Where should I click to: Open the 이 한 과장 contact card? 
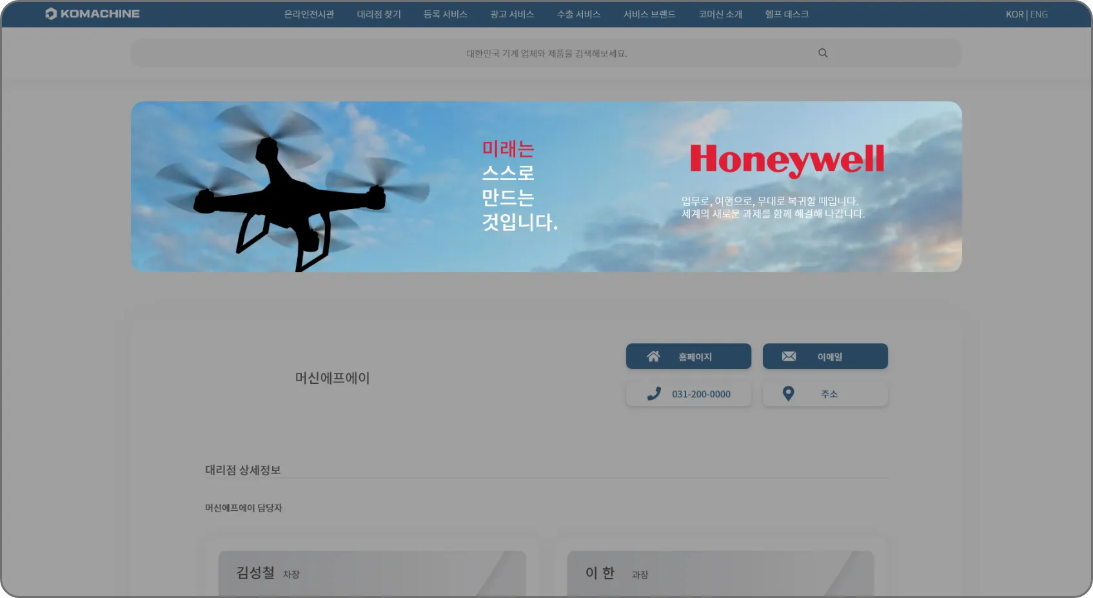[x=720, y=573]
